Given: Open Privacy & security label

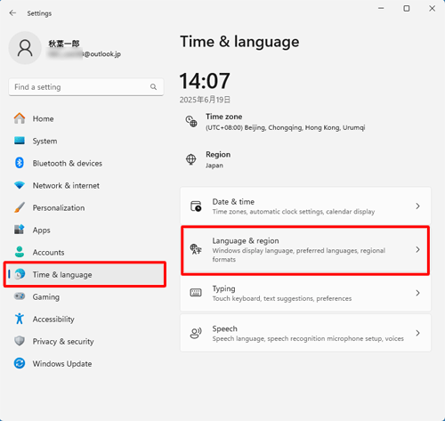Looking at the screenshot, I should (63, 342).
